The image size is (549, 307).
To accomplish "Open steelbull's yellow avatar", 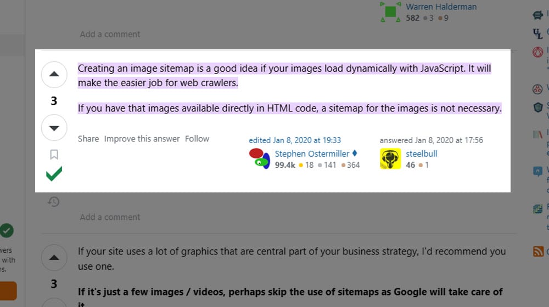I will 390,159.
